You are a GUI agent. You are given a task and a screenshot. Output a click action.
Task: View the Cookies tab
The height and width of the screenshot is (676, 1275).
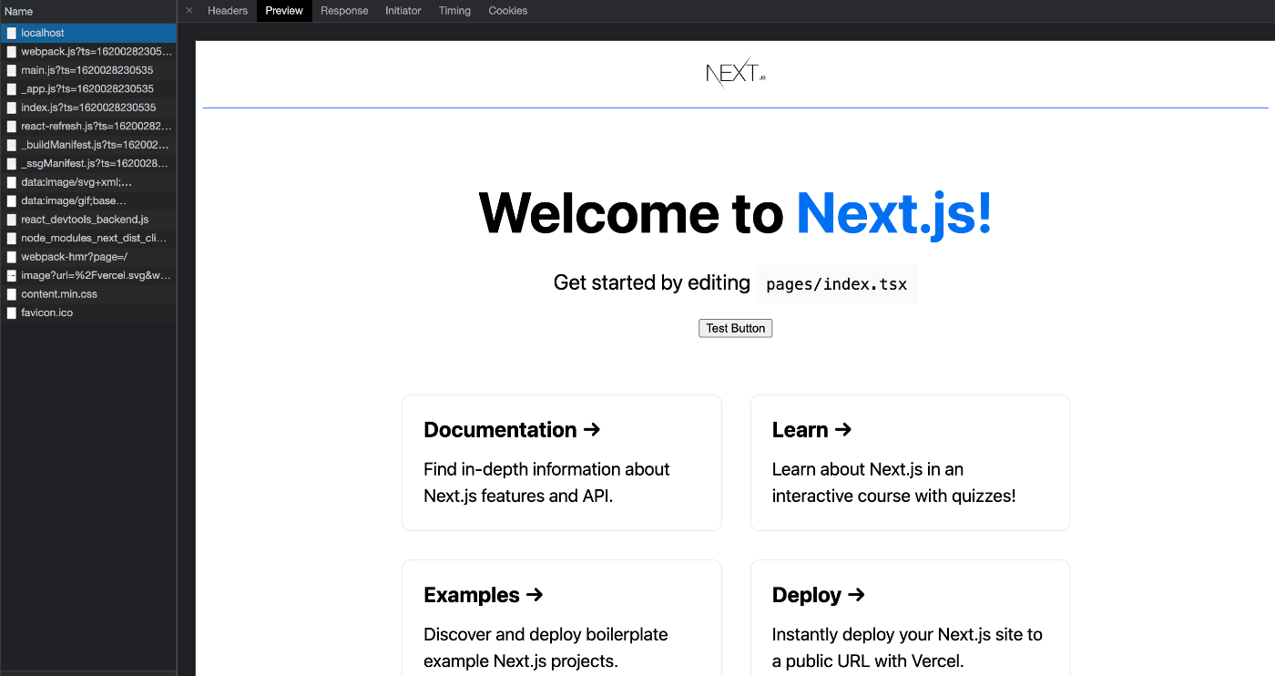(508, 11)
